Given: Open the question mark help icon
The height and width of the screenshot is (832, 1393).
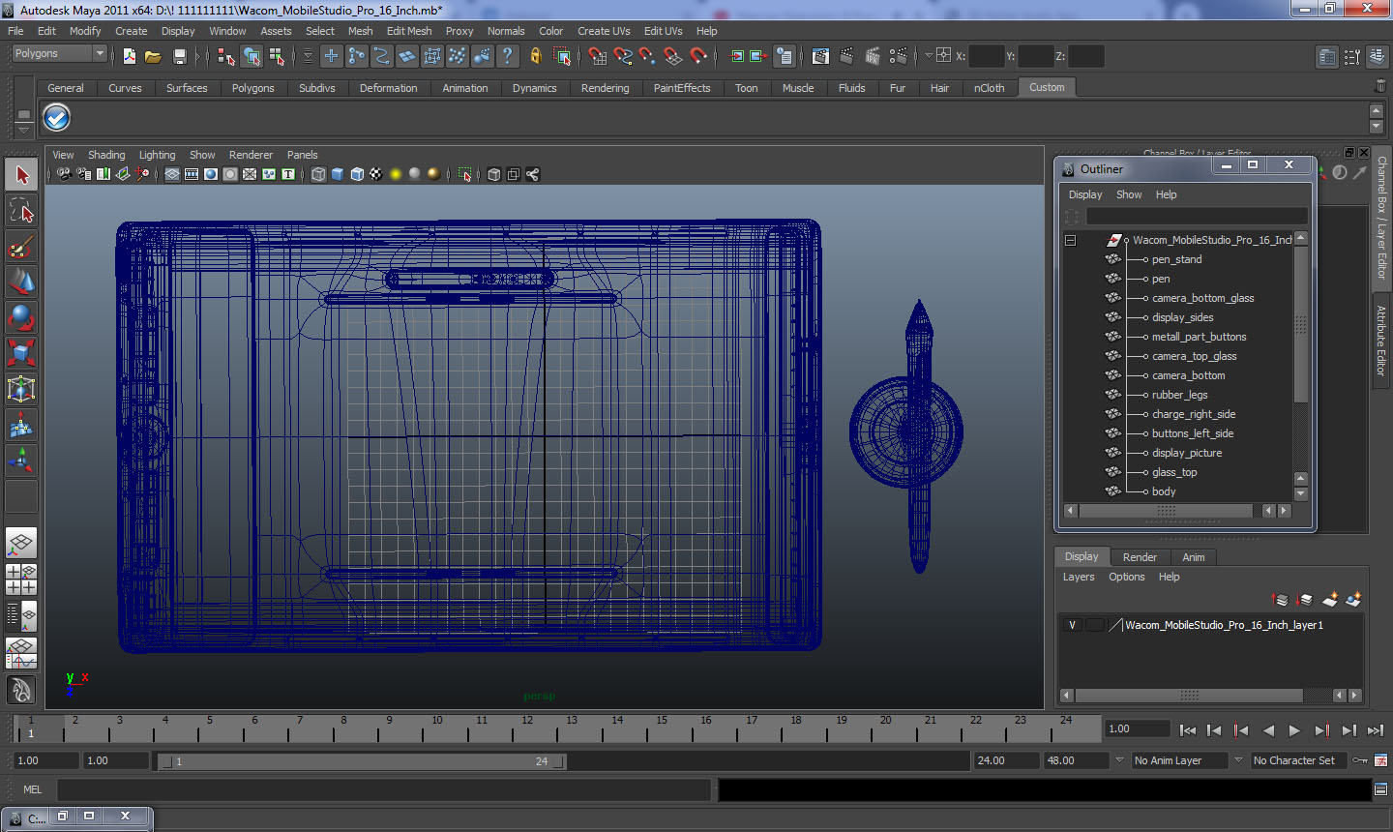Looking at the screenshot, I should click(507, 56).
